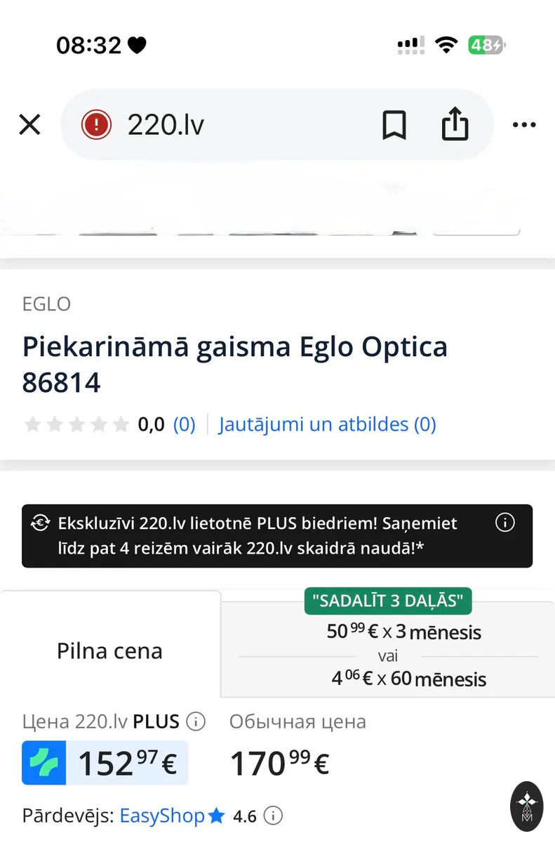Open the three-dot browser menu
The width and height of the screenshot is (555, 843).
pyautogui.click(x=524, y=126)
